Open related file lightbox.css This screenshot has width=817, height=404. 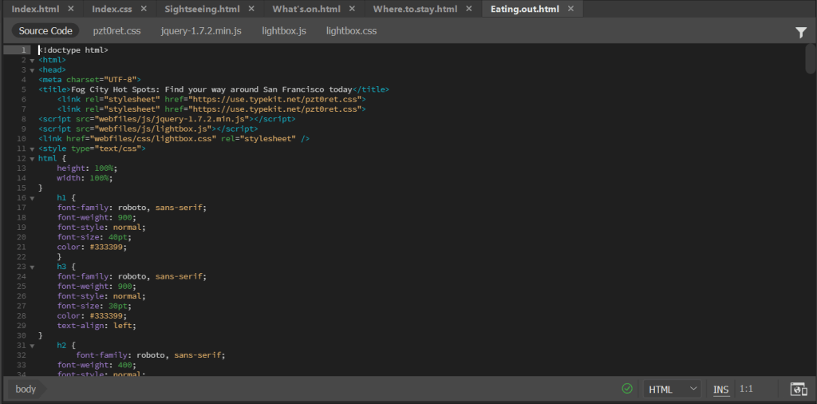351,31
